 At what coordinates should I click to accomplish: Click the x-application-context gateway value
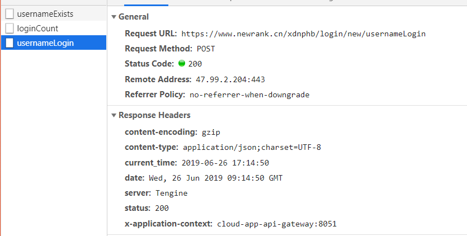click(x=277, y=224)
